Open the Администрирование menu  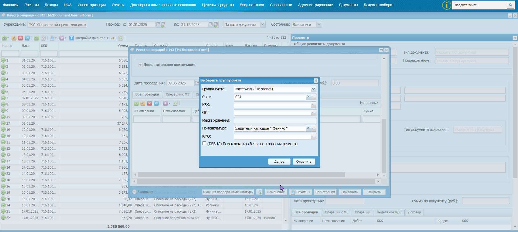(315, 5)
